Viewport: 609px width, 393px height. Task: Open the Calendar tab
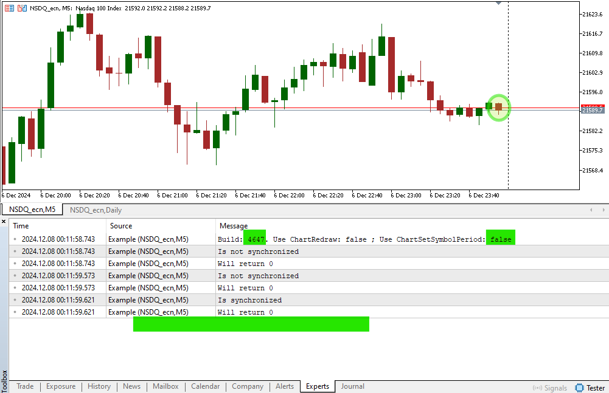205,386
